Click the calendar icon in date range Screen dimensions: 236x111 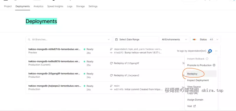tap(116, 39)
